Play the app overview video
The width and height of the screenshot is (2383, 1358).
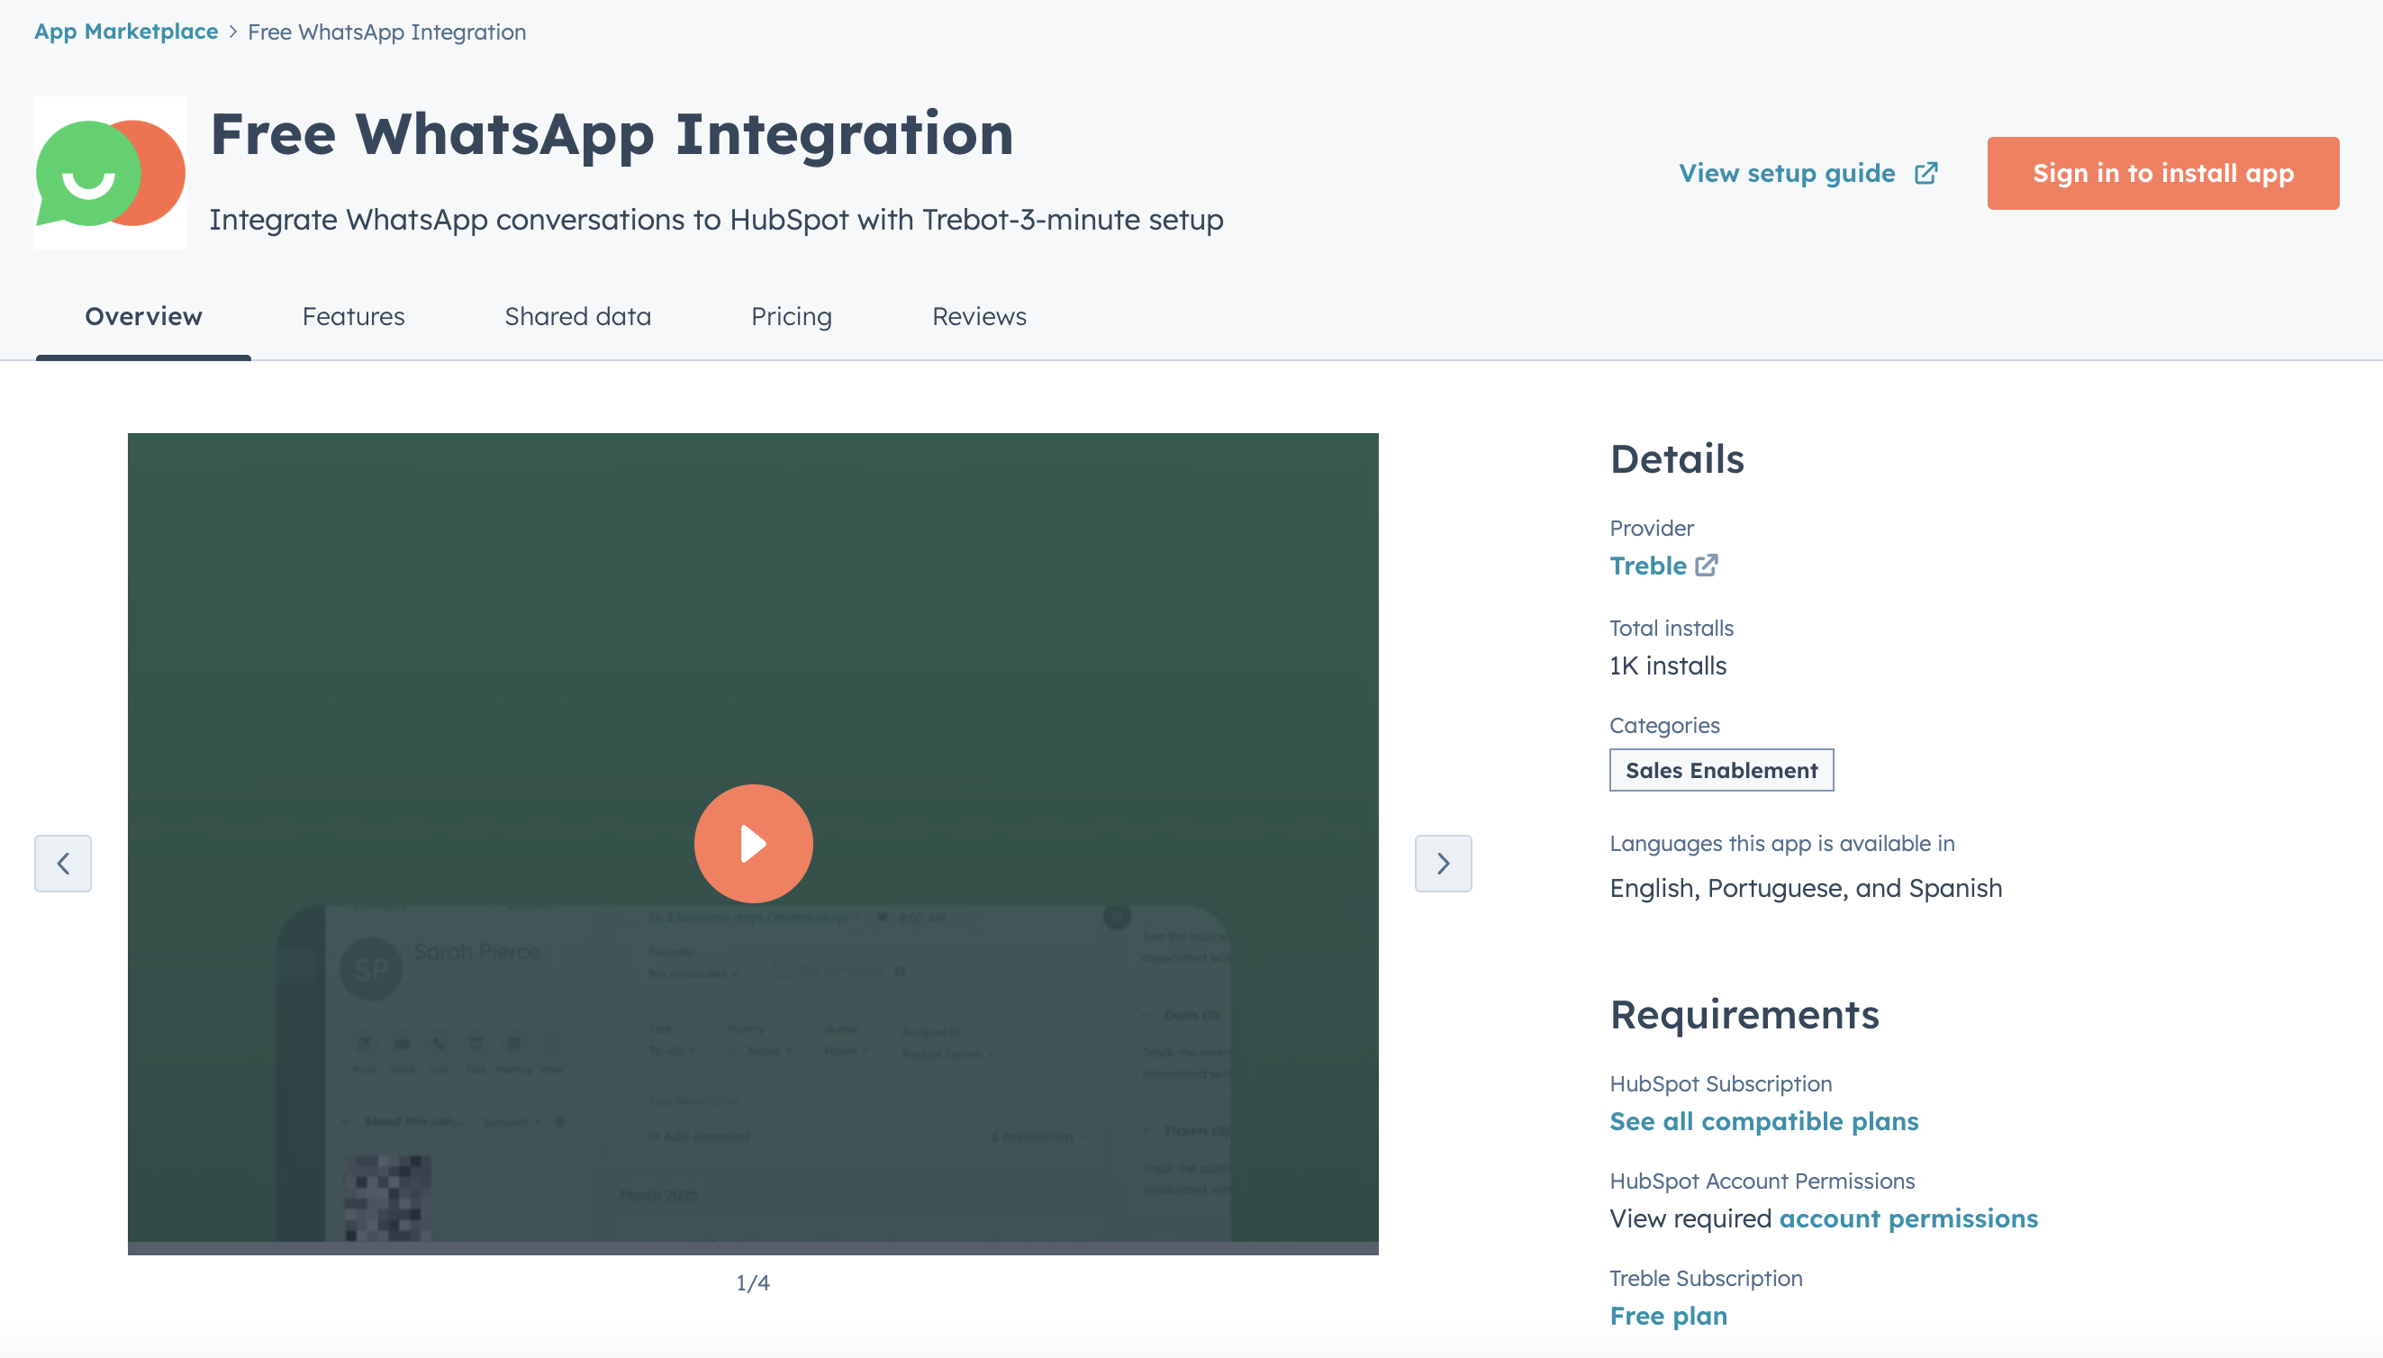click(x=753, y=843)
